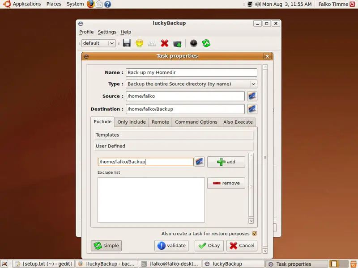Browse for Destination directory with folder icon
Screen dimensions: 358x268
coord(252,109)
